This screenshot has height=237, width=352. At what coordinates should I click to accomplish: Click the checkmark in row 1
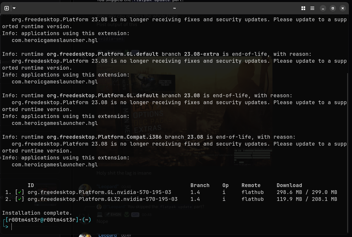pos(20,192)
